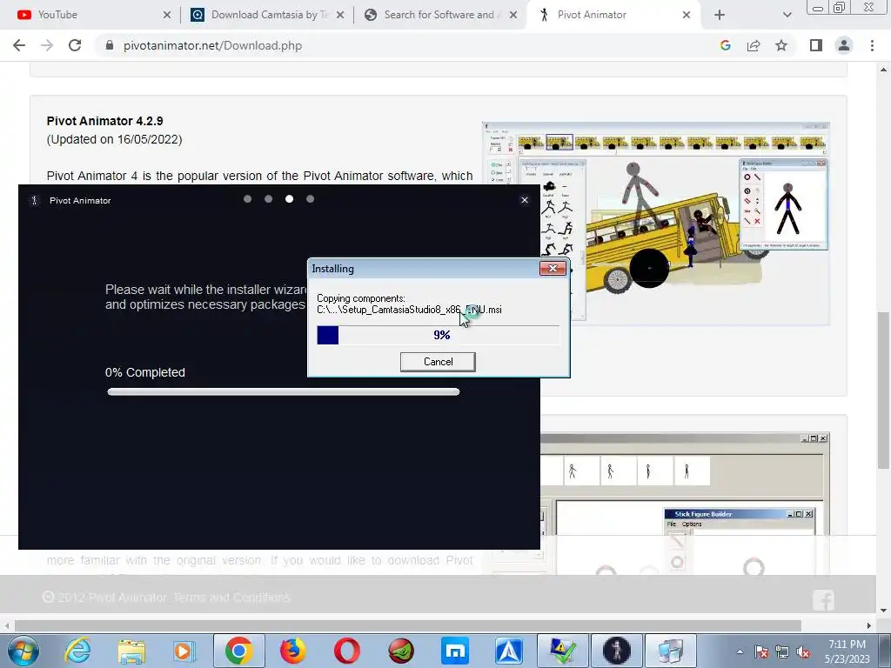Select the second page dot in installer
Viewport: 891px width, 668px height.
tap(268, 199)
